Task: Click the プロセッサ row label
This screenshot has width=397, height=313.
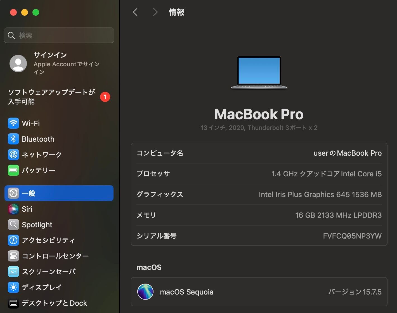Action: coord(153,174)
